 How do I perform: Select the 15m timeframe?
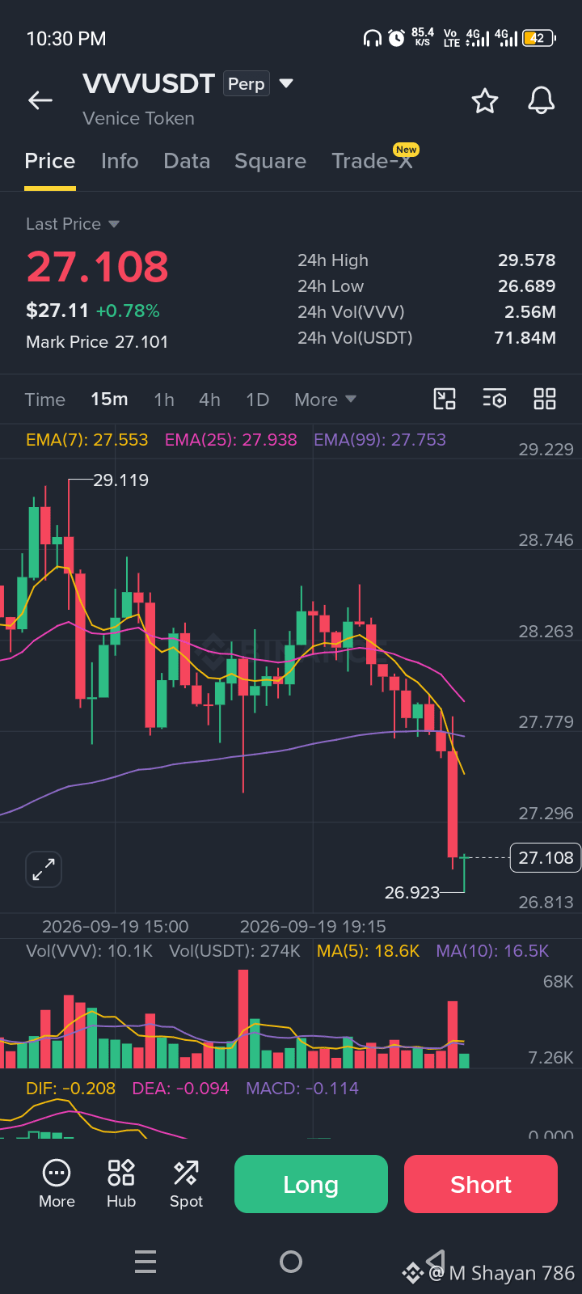pos(109,400)
